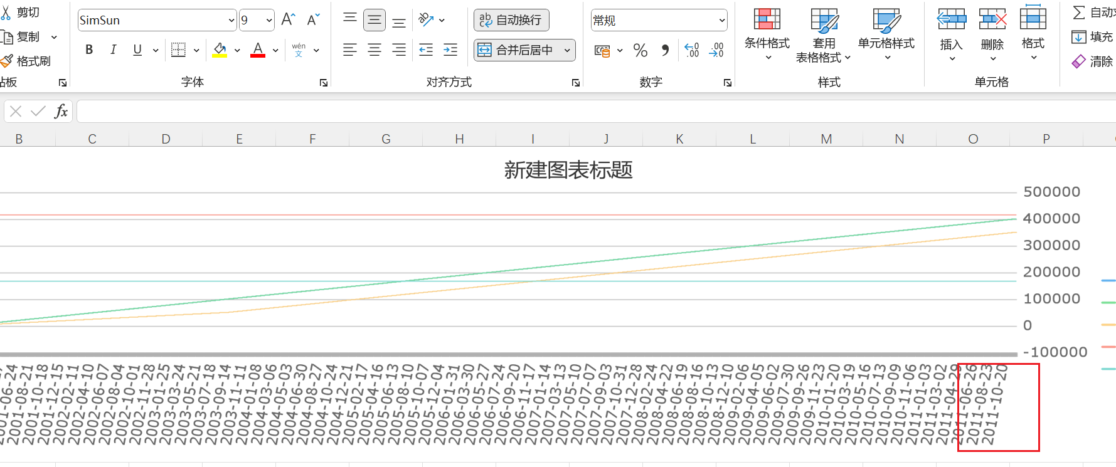Increase indent
Screen dimensions: 1116x467
(450, 50)
